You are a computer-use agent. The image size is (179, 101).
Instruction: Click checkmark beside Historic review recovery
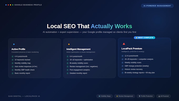122,69
